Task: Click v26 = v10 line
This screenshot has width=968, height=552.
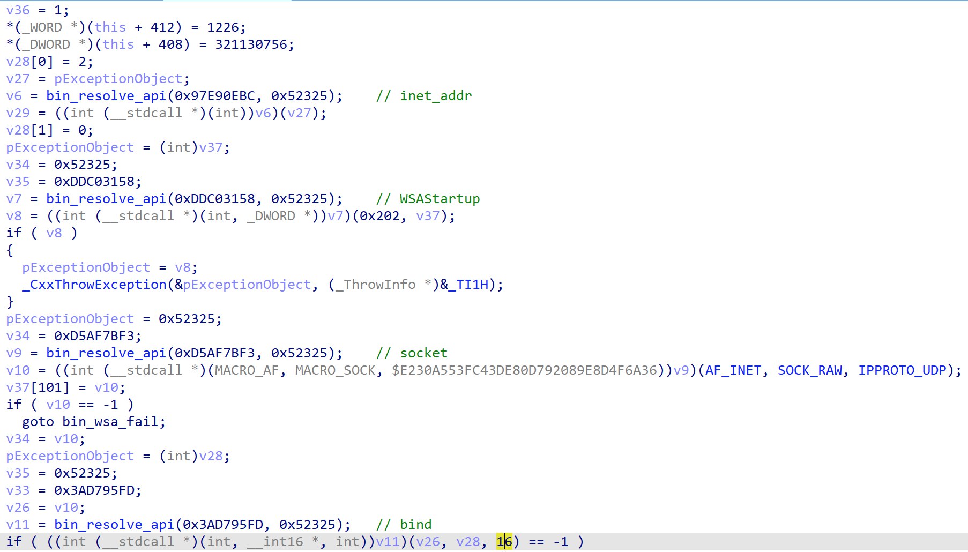Action: (x=46, y=508)
